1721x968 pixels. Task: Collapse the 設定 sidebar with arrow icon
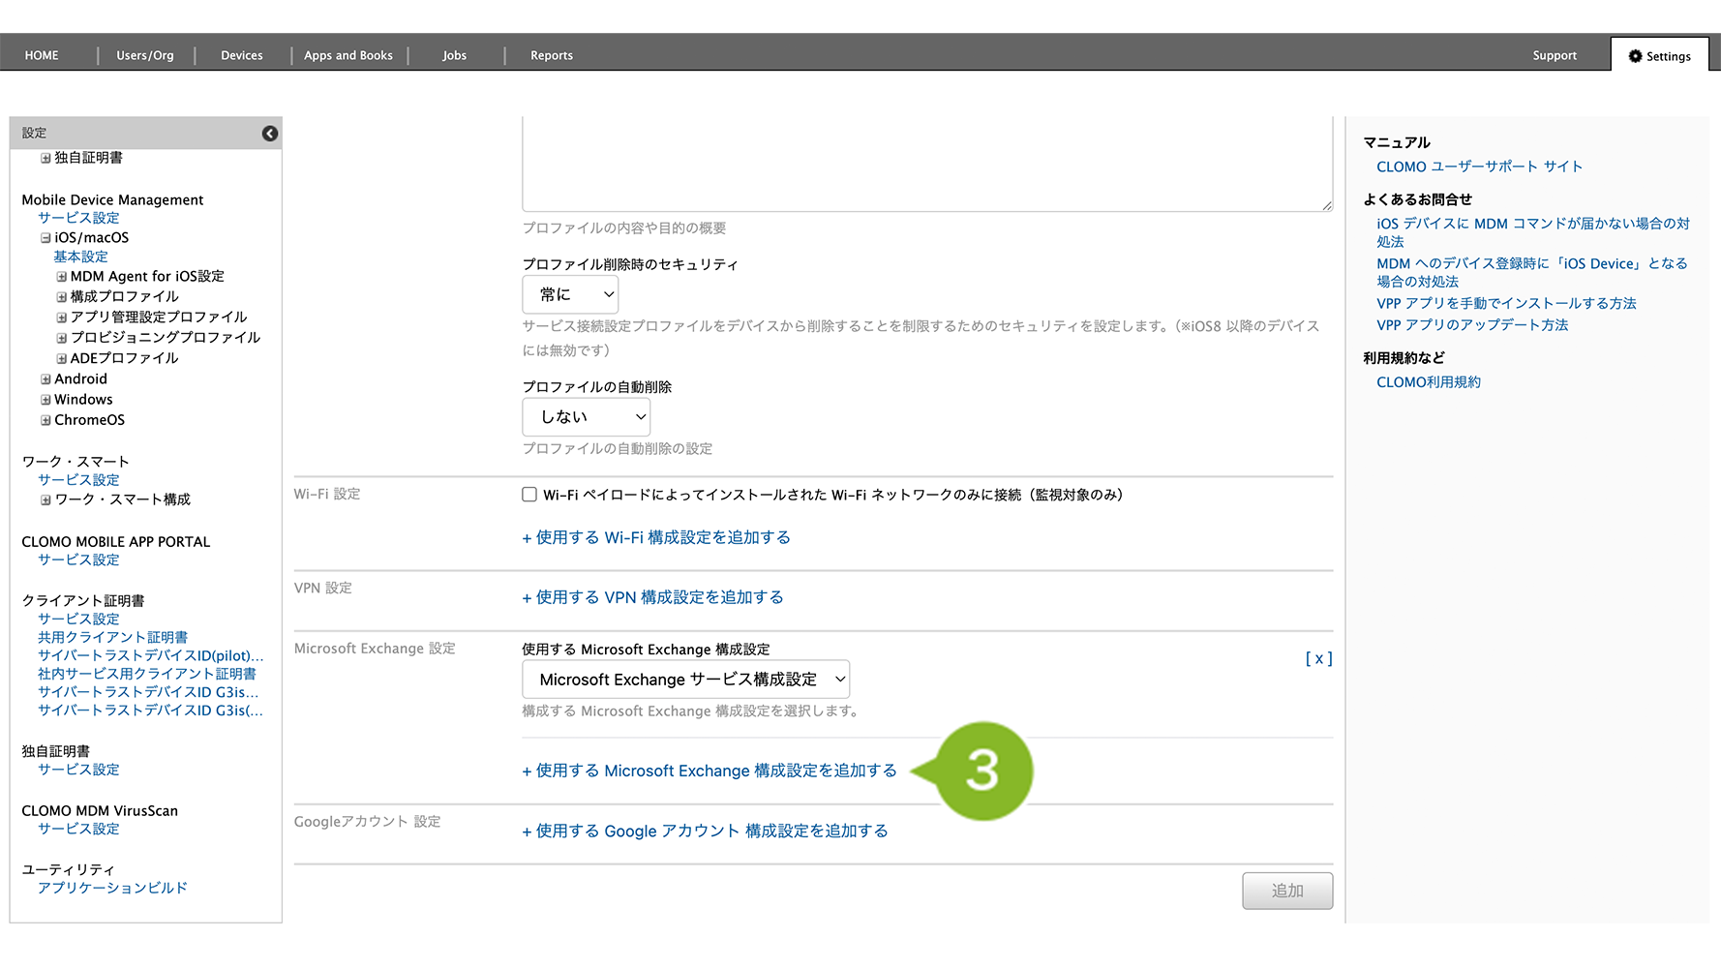point(270,134)
